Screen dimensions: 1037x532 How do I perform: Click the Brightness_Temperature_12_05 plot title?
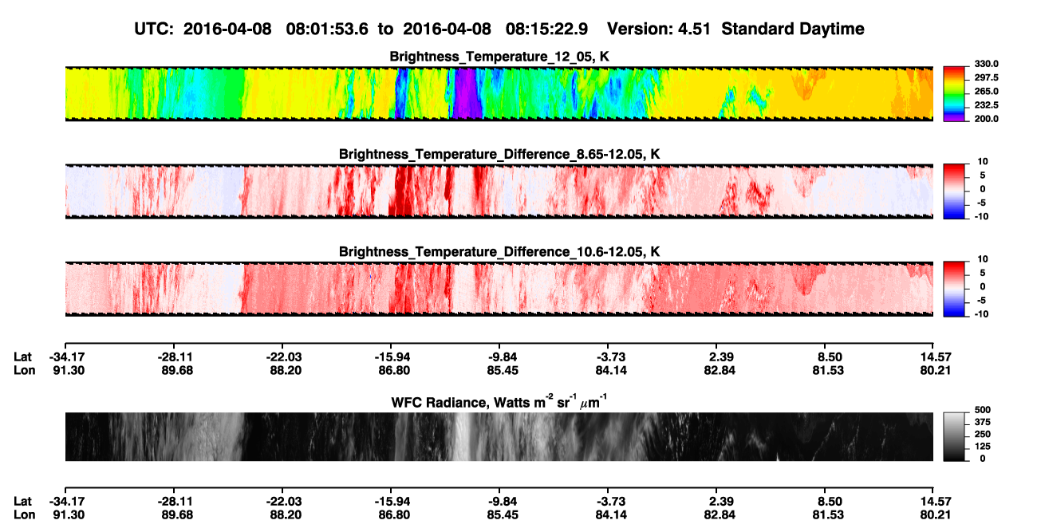[499, 57]
